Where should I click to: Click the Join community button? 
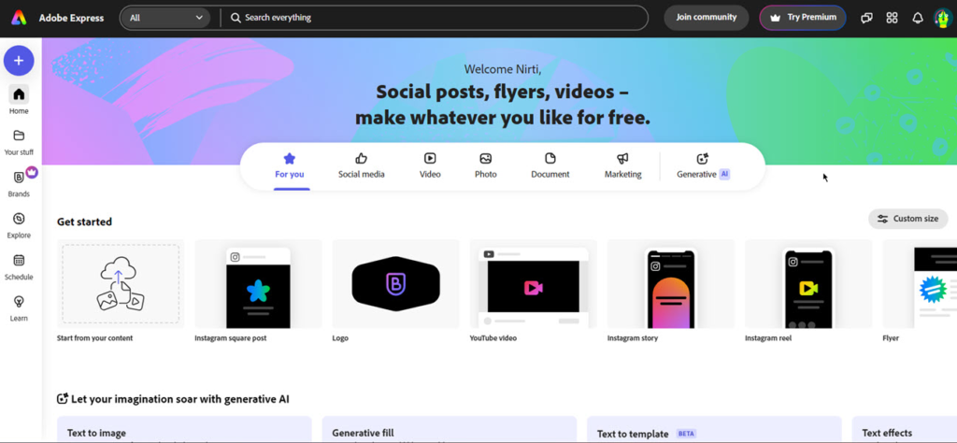[707, 18]
